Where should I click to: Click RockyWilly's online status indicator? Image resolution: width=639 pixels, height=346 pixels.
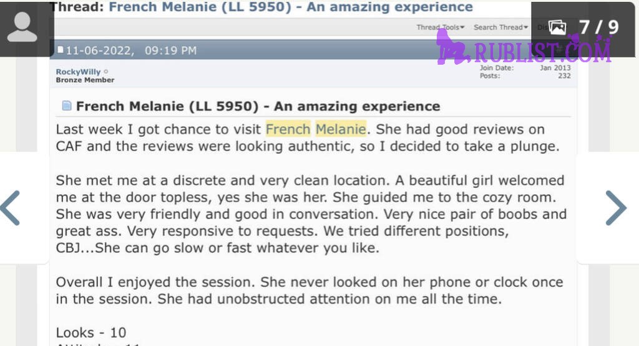(x=106, y=72)
